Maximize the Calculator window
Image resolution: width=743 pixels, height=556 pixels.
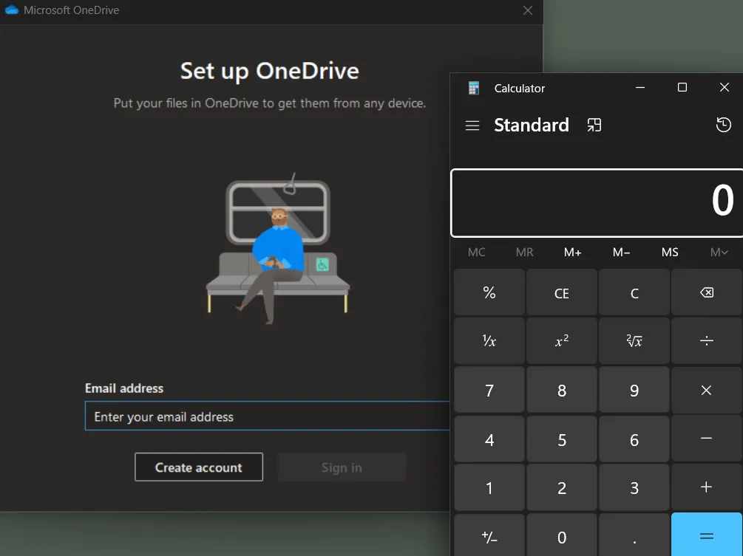click(682, 88)
